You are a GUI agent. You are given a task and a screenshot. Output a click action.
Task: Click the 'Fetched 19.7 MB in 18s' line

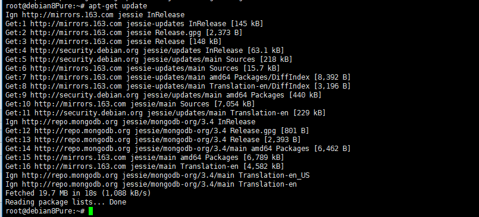[78, 193]
